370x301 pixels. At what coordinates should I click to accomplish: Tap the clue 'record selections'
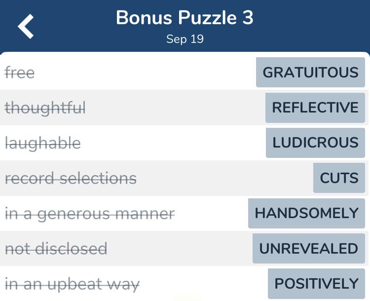point(71,178)
